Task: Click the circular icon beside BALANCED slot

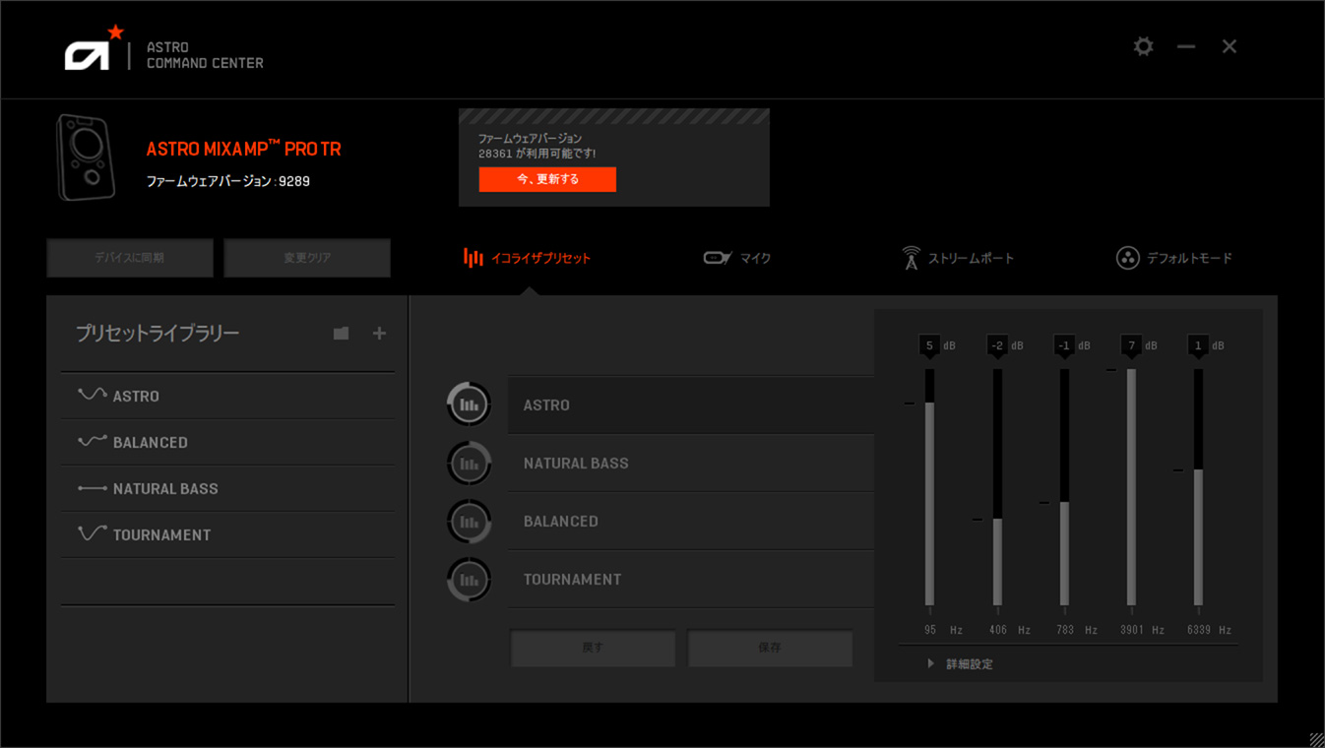Action: point(470,522)
